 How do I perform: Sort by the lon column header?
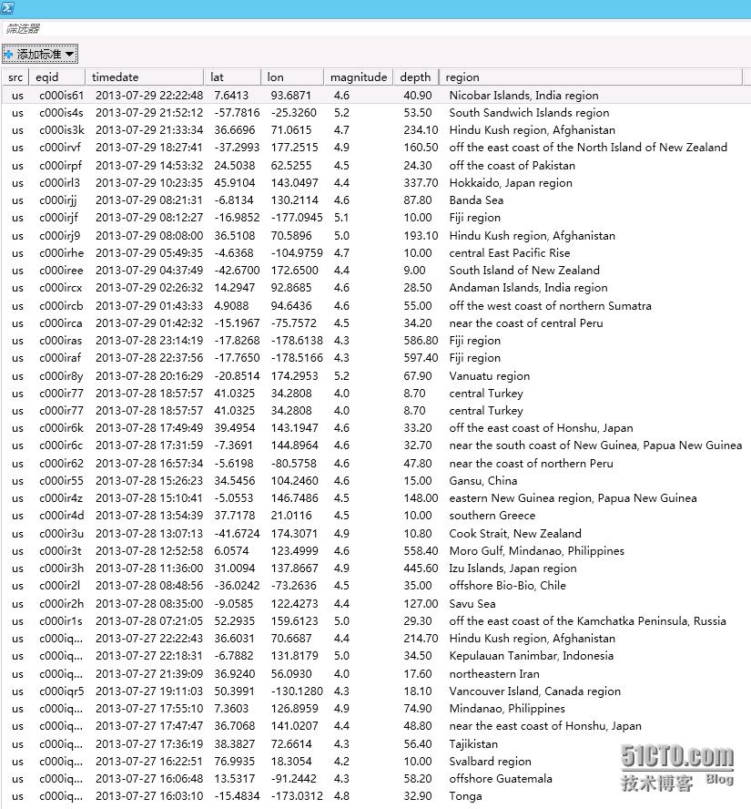[x=292, y=77]
